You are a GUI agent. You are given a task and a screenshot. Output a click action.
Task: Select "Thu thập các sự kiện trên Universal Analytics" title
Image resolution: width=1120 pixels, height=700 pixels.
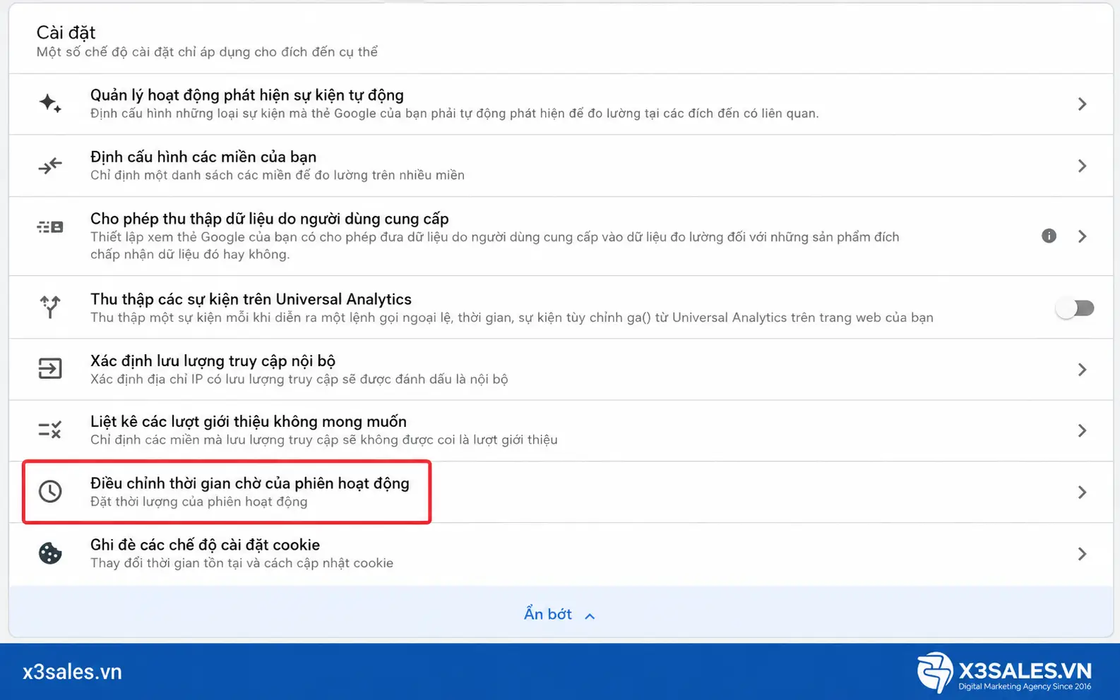[x=251, y=299]
